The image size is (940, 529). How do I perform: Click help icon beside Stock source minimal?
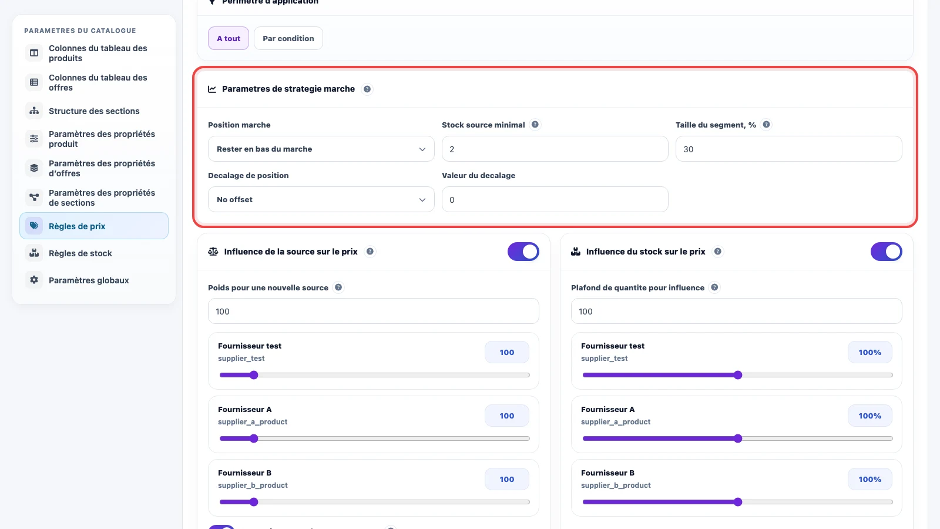(x=535, y=125)
